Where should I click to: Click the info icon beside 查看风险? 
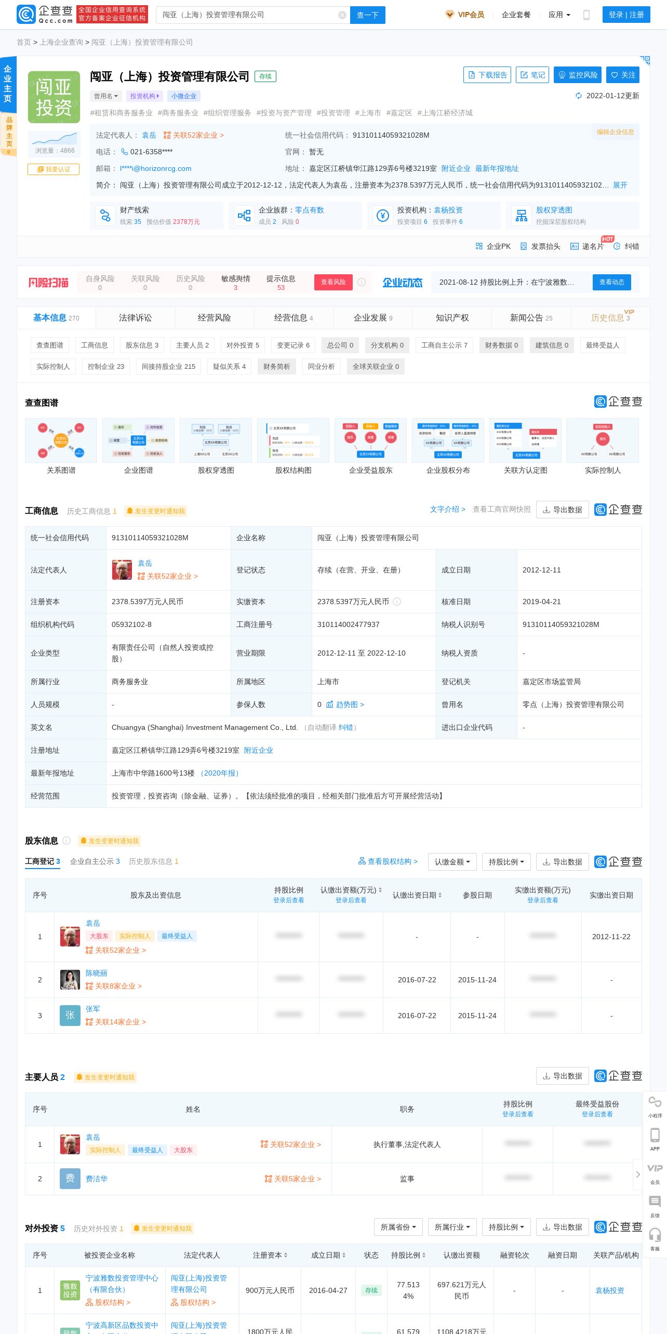tap(362, 282)
